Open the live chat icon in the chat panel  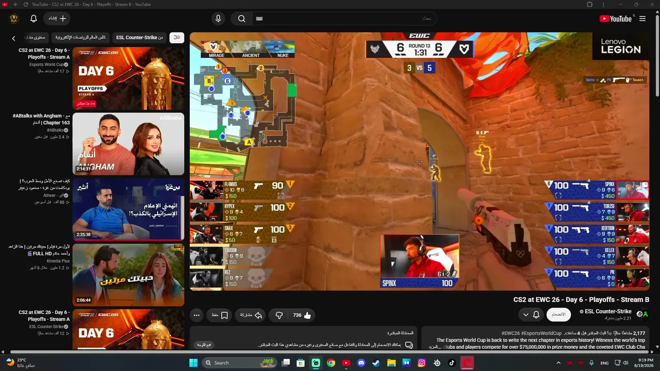[409, 345]
